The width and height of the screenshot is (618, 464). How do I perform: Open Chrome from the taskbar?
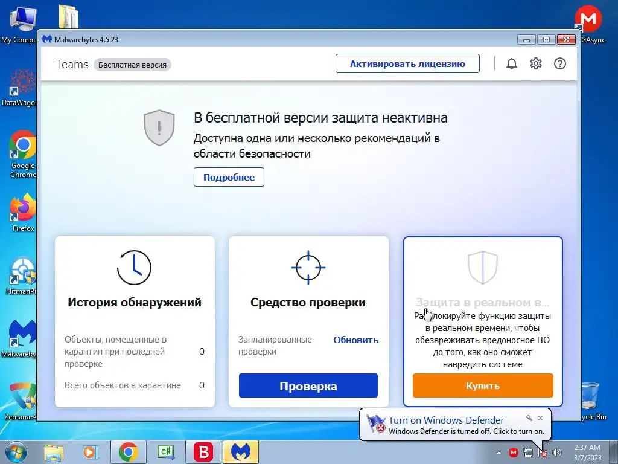point(129,452)
